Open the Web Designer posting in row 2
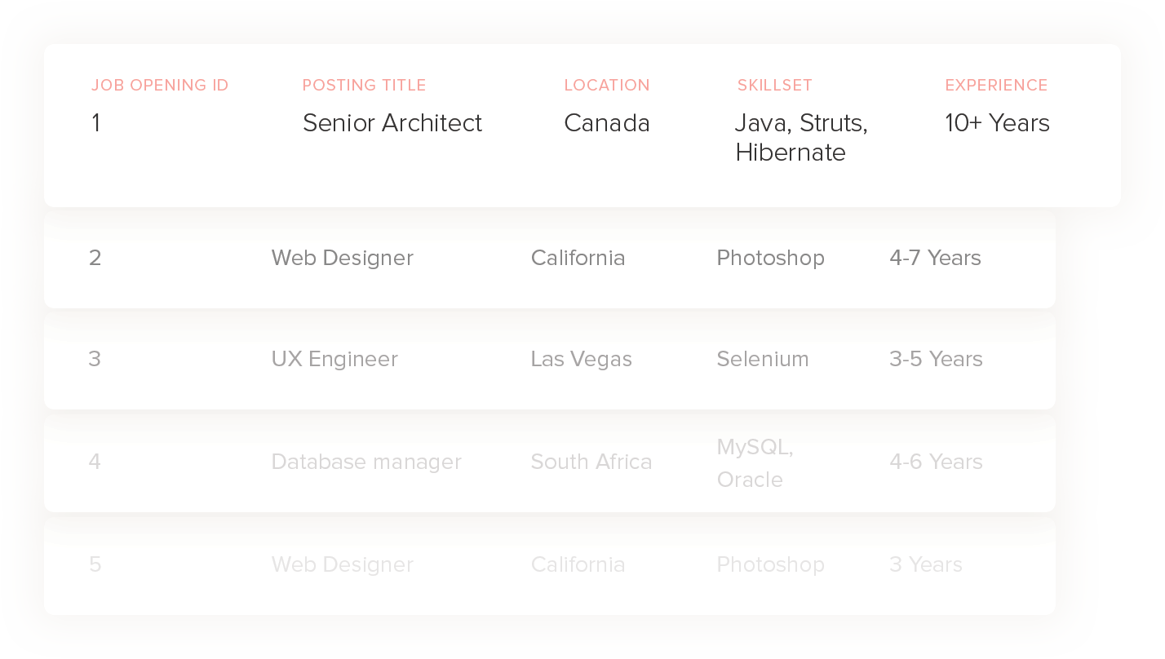This screenshot has width=1165, height=659. coord(343,259)
